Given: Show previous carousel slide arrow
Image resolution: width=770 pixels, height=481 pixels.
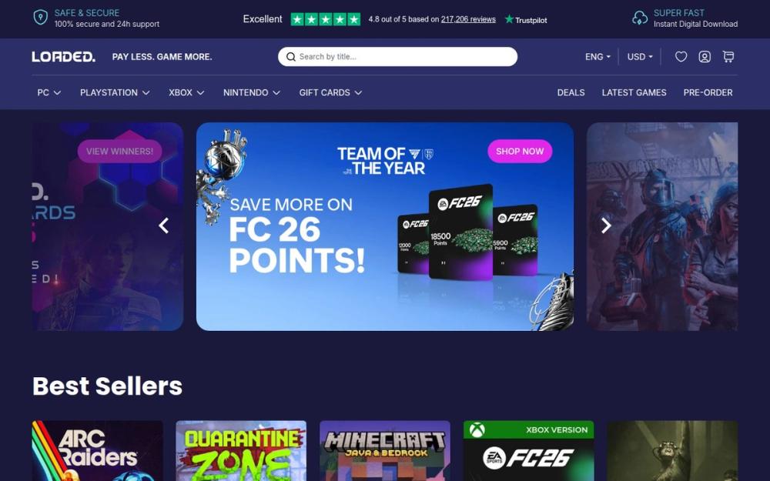Looking at the screenshot, I should (x=163, y=225).
